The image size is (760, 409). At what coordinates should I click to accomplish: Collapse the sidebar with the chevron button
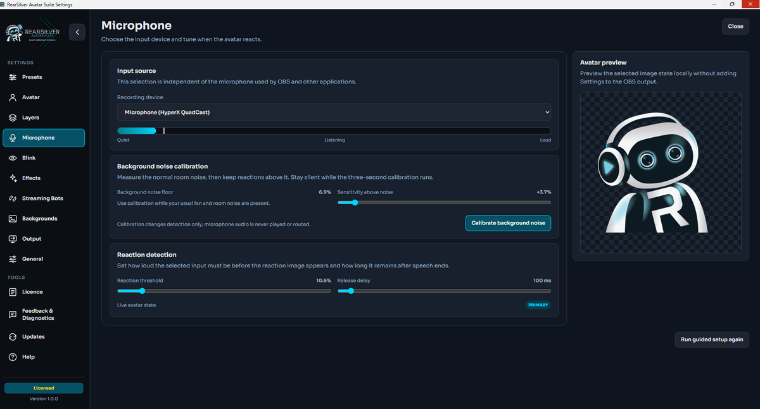[x=77, y=32]
